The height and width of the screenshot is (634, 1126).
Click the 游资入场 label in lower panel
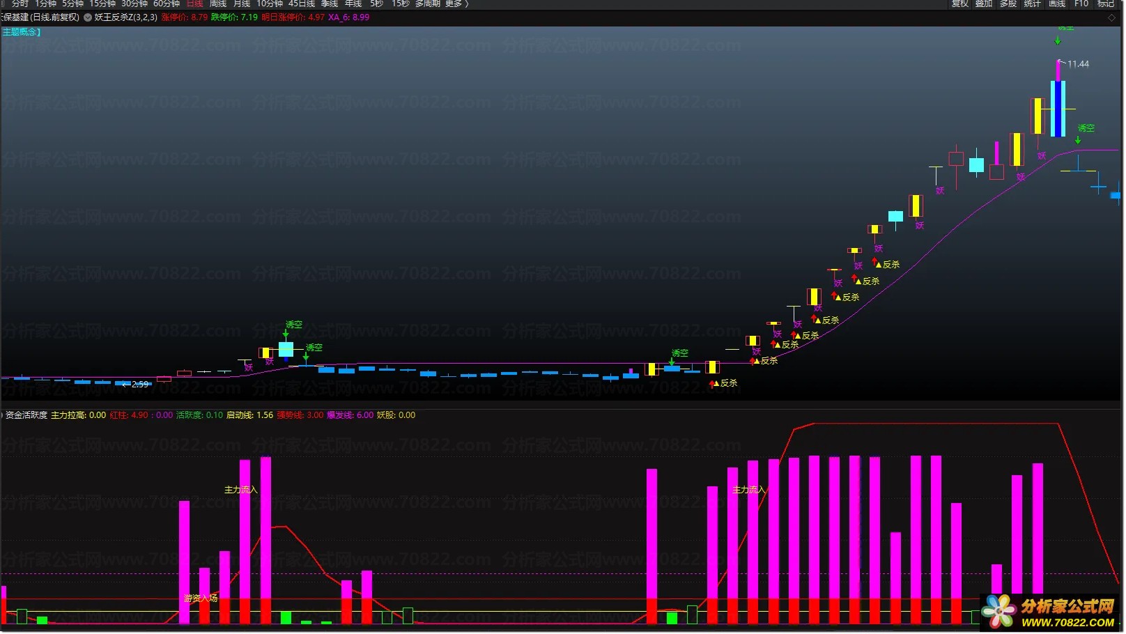[x=201, y=598]
